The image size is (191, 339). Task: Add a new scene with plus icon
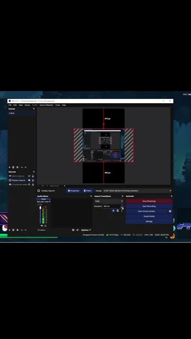point(9,167)
